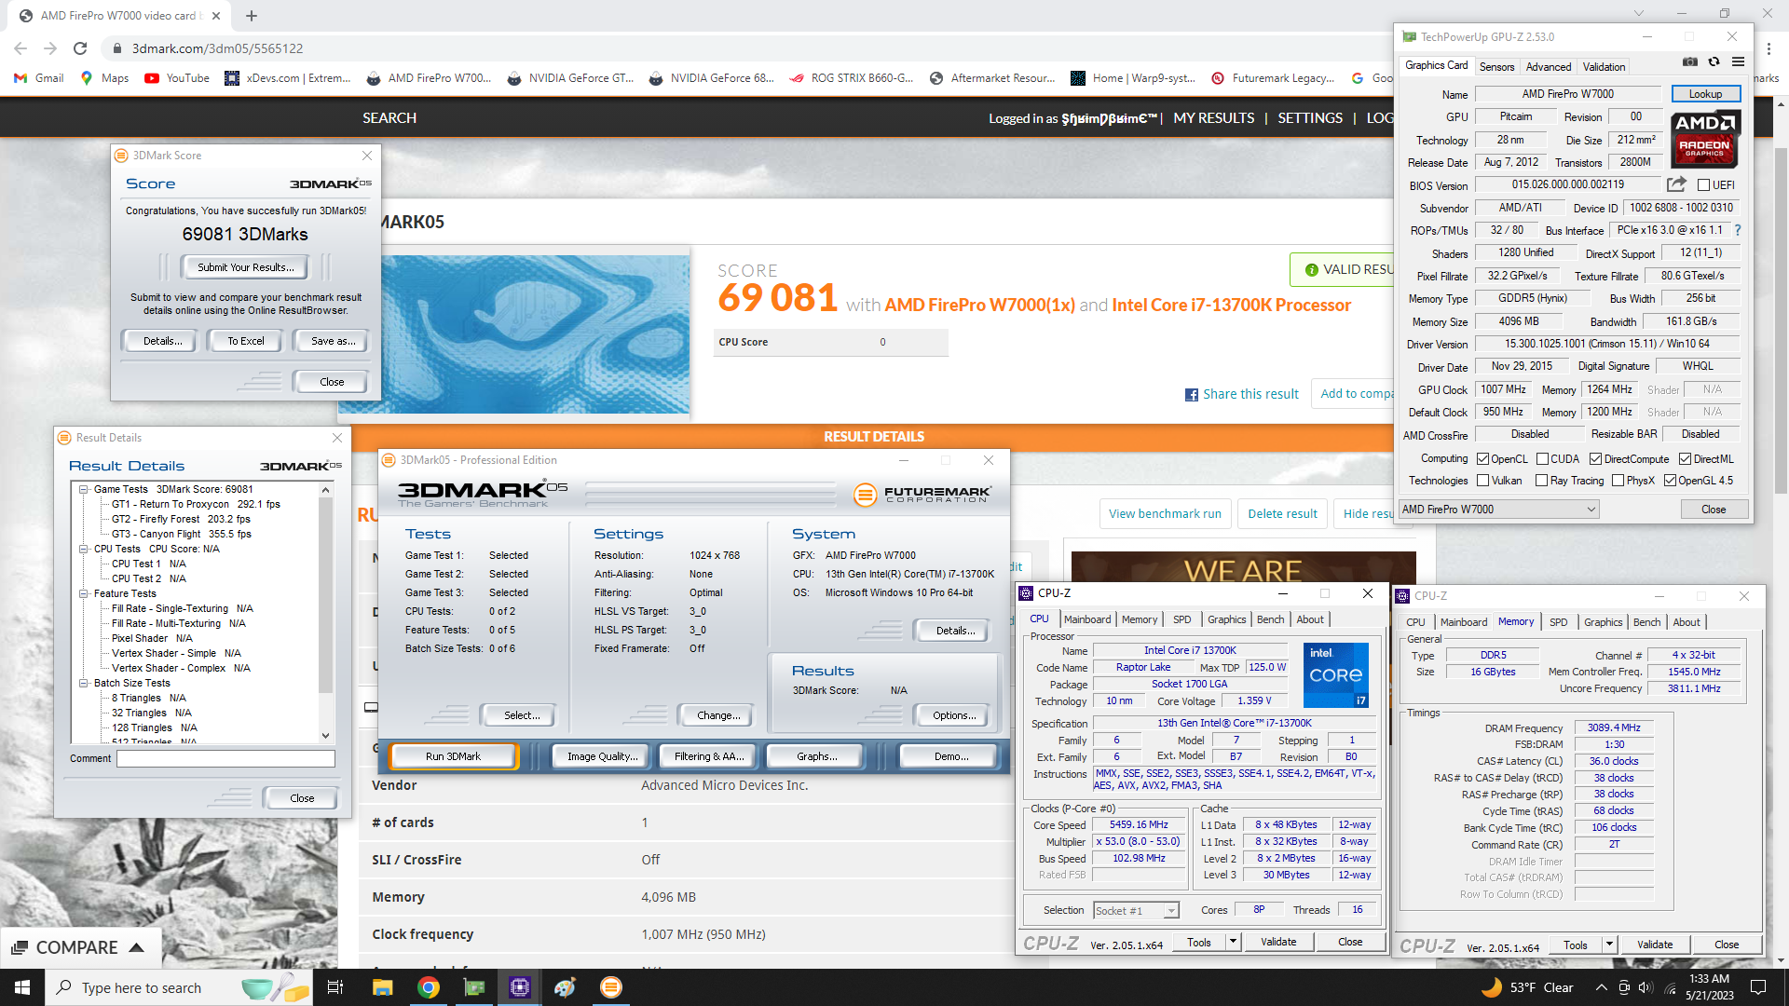The image size is (1789, 1006).
Task: Collapse the Game Tests tree node
Action: pyautogui.click(x=84, y=489)
